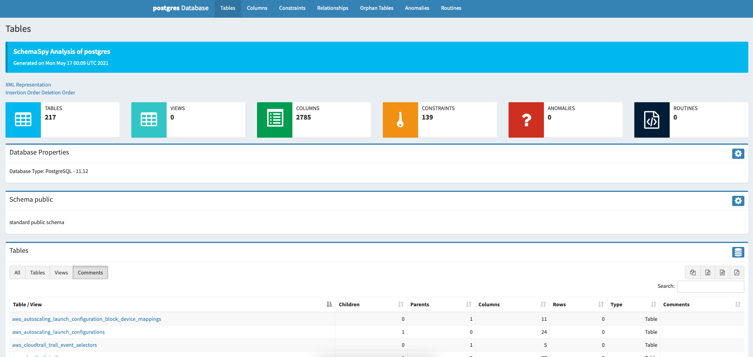
Task: Click "Generated on Mon May 17 00:09 UTC 2021"
Action: pos(61,63)
